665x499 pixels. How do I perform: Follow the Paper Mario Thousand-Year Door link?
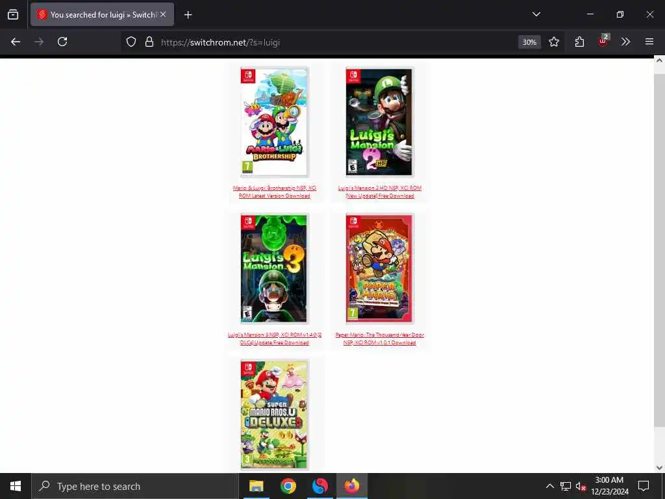[x=379, y=339]
